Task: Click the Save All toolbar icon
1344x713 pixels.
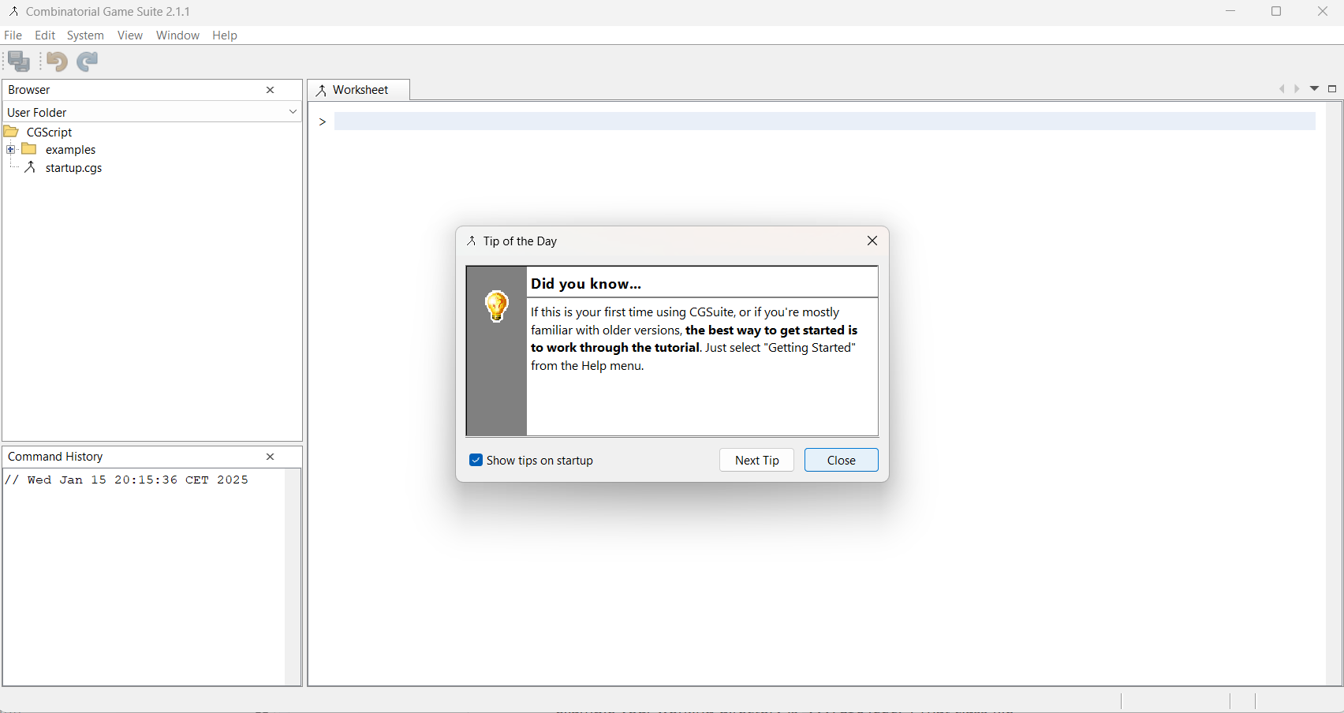Action: click(x=19, y=61)
